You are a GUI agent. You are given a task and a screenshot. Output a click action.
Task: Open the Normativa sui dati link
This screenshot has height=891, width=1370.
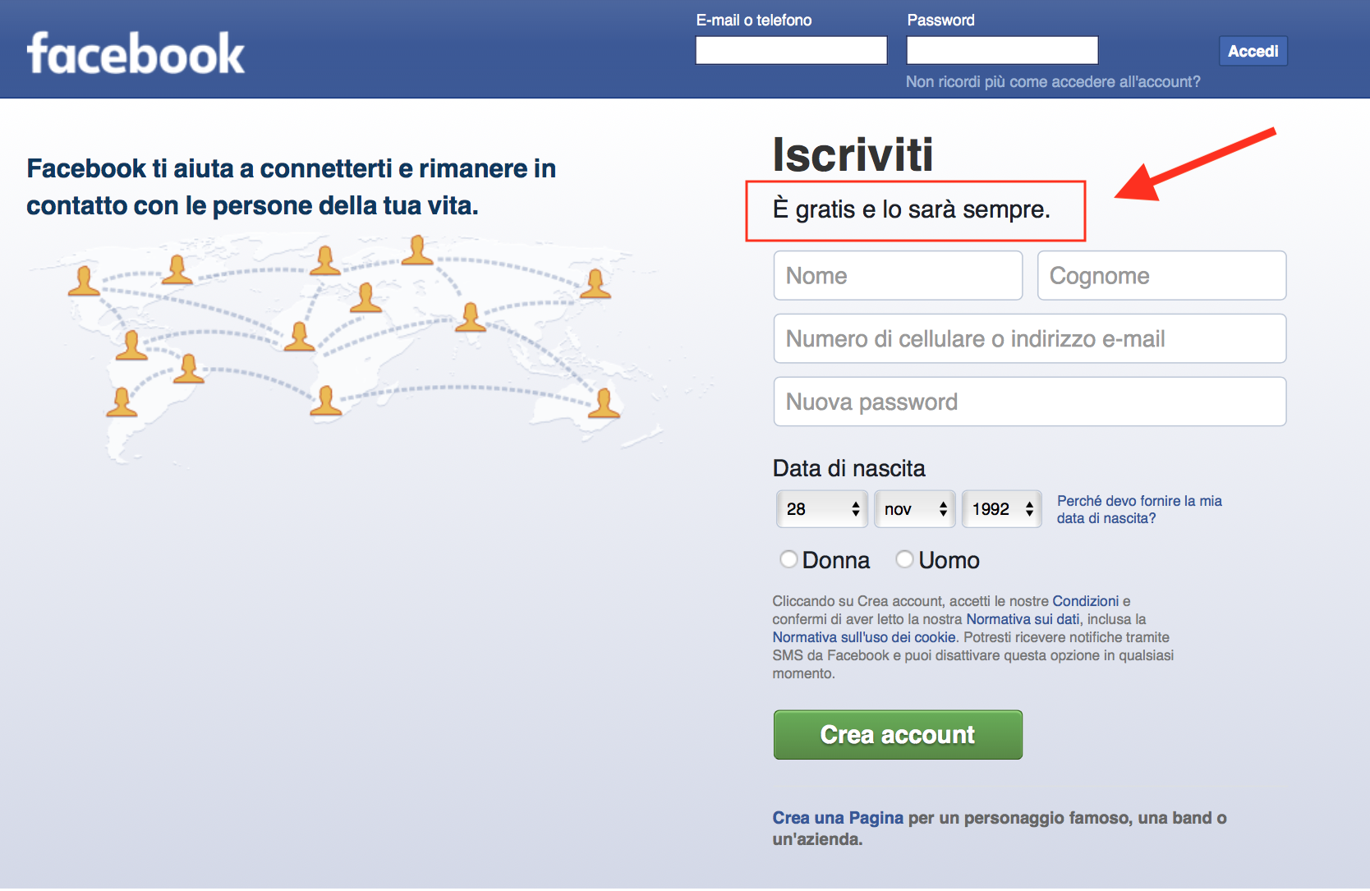click(1022, 619)
